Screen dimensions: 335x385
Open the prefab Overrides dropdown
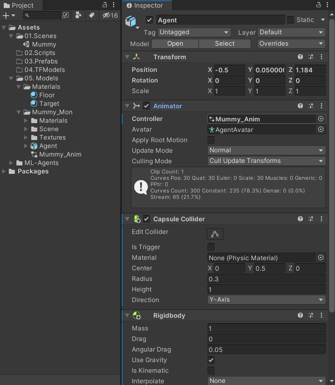click(291, 44)
